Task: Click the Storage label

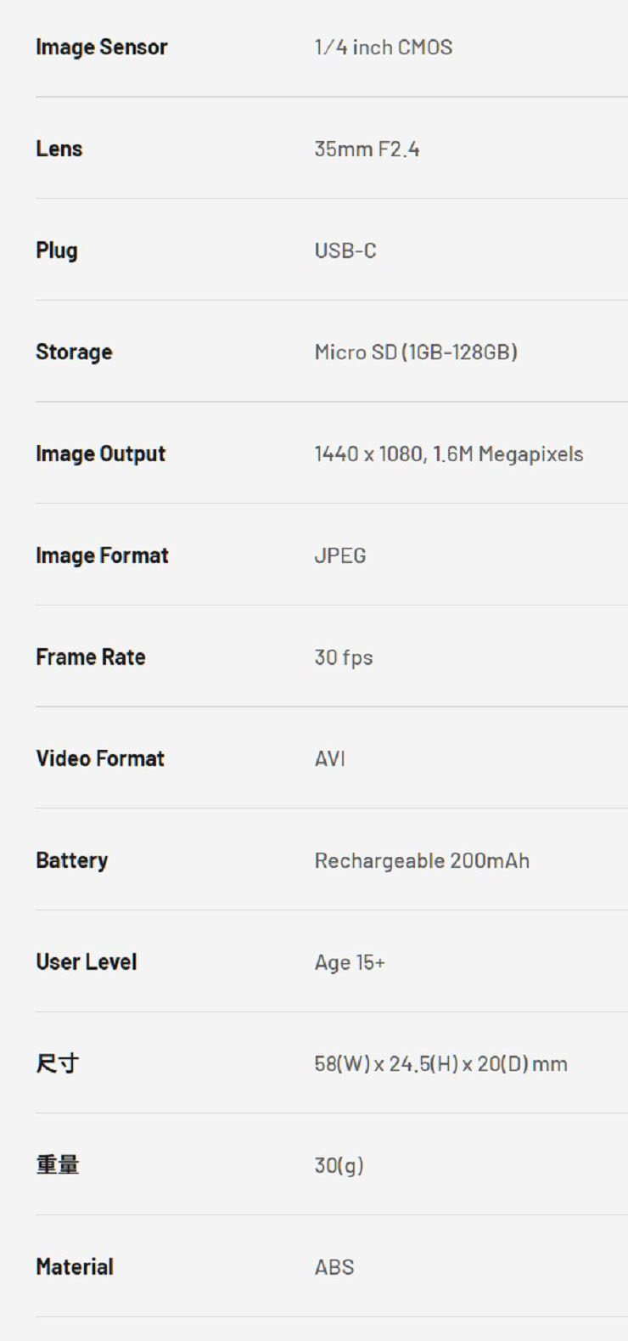Action: pos(74,352)
